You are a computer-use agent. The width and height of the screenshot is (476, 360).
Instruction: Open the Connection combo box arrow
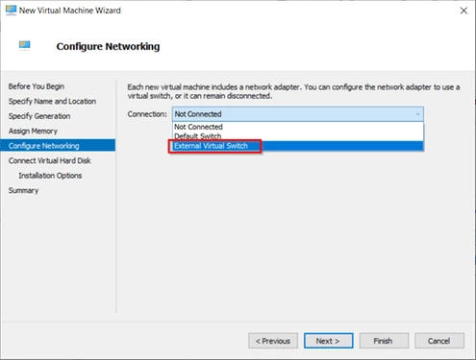pos(417,114)
